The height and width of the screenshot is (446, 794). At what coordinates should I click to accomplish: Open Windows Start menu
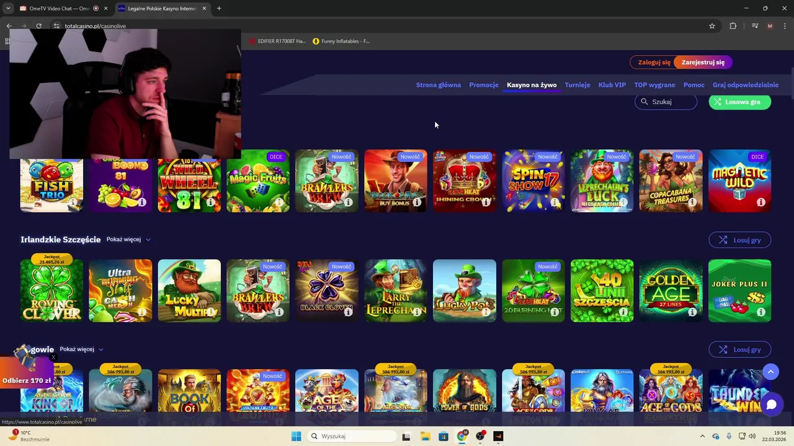(296, 436)
